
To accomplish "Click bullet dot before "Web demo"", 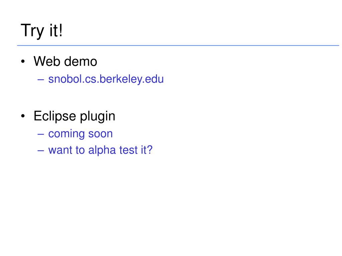I will pos(23,61).
